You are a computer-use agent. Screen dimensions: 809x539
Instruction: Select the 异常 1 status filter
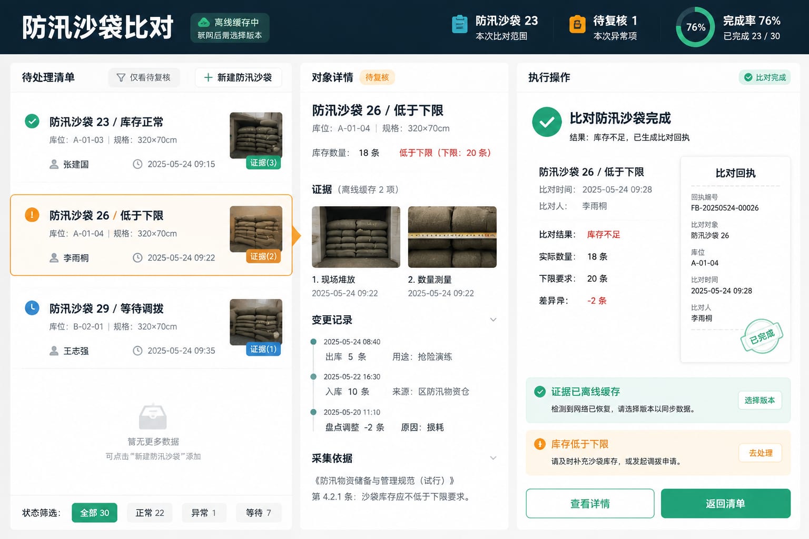(204, 513)
